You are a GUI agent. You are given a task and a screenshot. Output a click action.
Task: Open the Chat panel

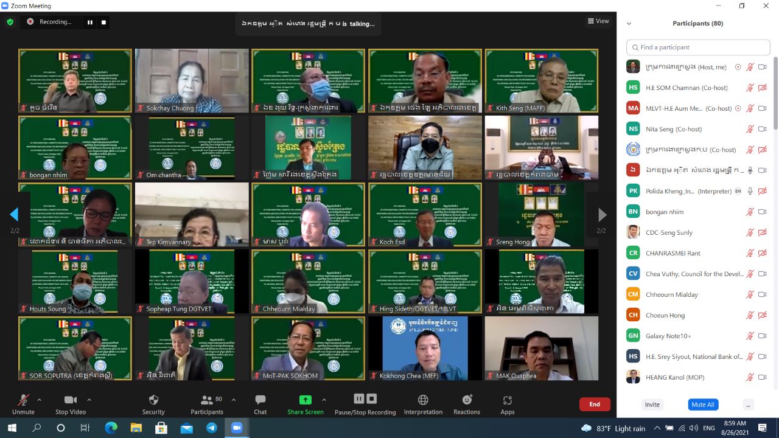point(260,400)
